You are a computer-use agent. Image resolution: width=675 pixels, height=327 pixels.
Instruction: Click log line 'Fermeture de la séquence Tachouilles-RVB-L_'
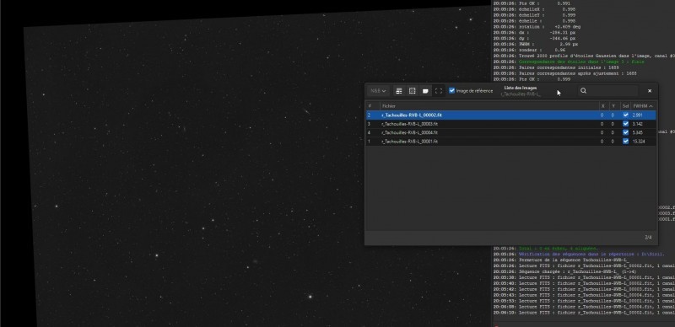tap(561, 260)
